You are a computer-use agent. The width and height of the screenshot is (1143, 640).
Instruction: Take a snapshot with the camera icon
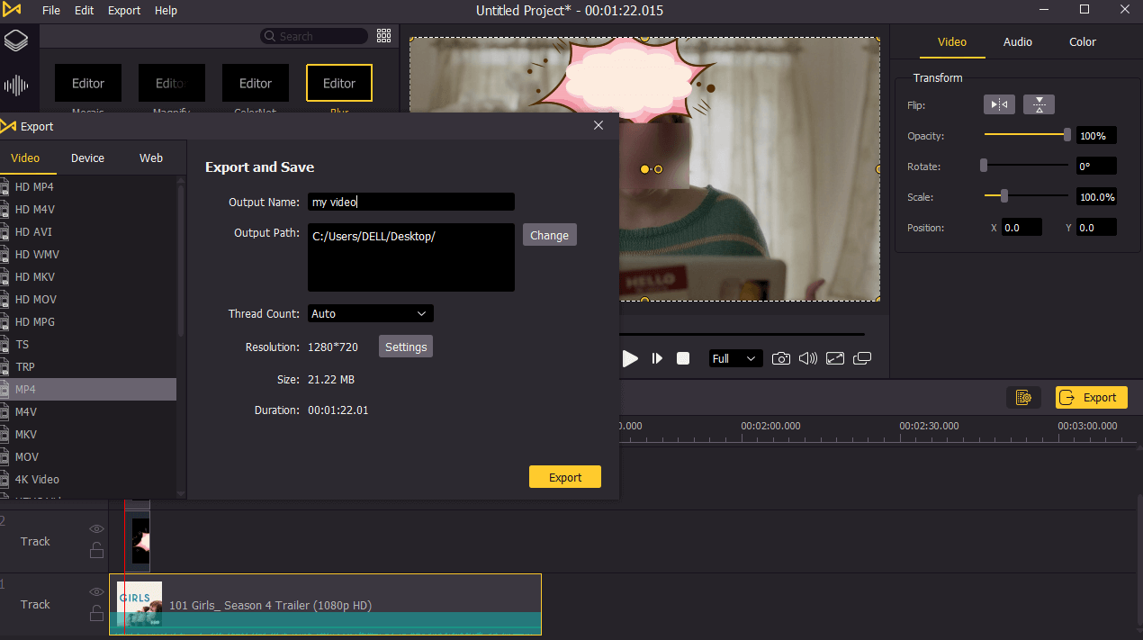(x=781, y=358)
